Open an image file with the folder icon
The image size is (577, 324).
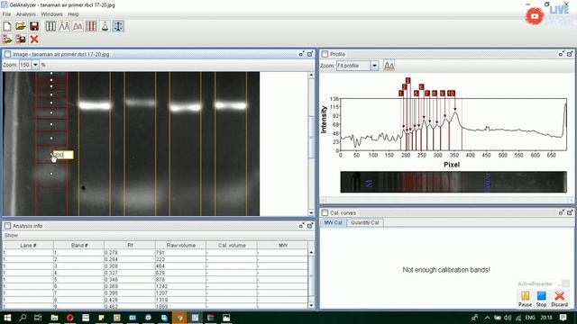(21, 26)
